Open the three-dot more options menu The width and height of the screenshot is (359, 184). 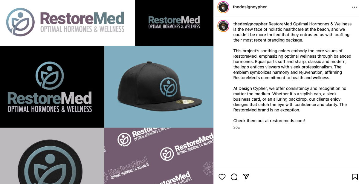(x=355, y=7)
